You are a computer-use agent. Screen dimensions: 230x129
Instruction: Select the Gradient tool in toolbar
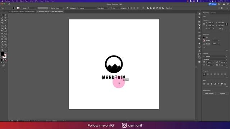point(6,39)
